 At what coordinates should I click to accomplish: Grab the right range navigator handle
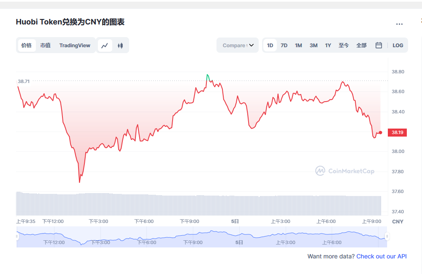coord(387,236)
